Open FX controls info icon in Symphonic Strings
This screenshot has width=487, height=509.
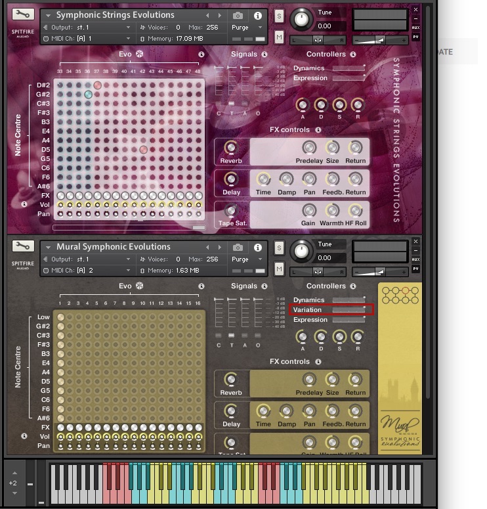[x=318, y=130]
